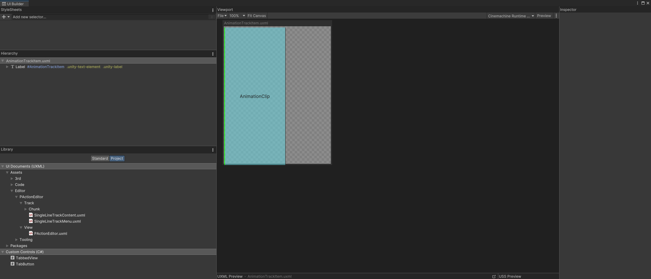The image size is (651, 279).
Task: Toggle Preview mode in the Viewport
Action: (544, 16)
